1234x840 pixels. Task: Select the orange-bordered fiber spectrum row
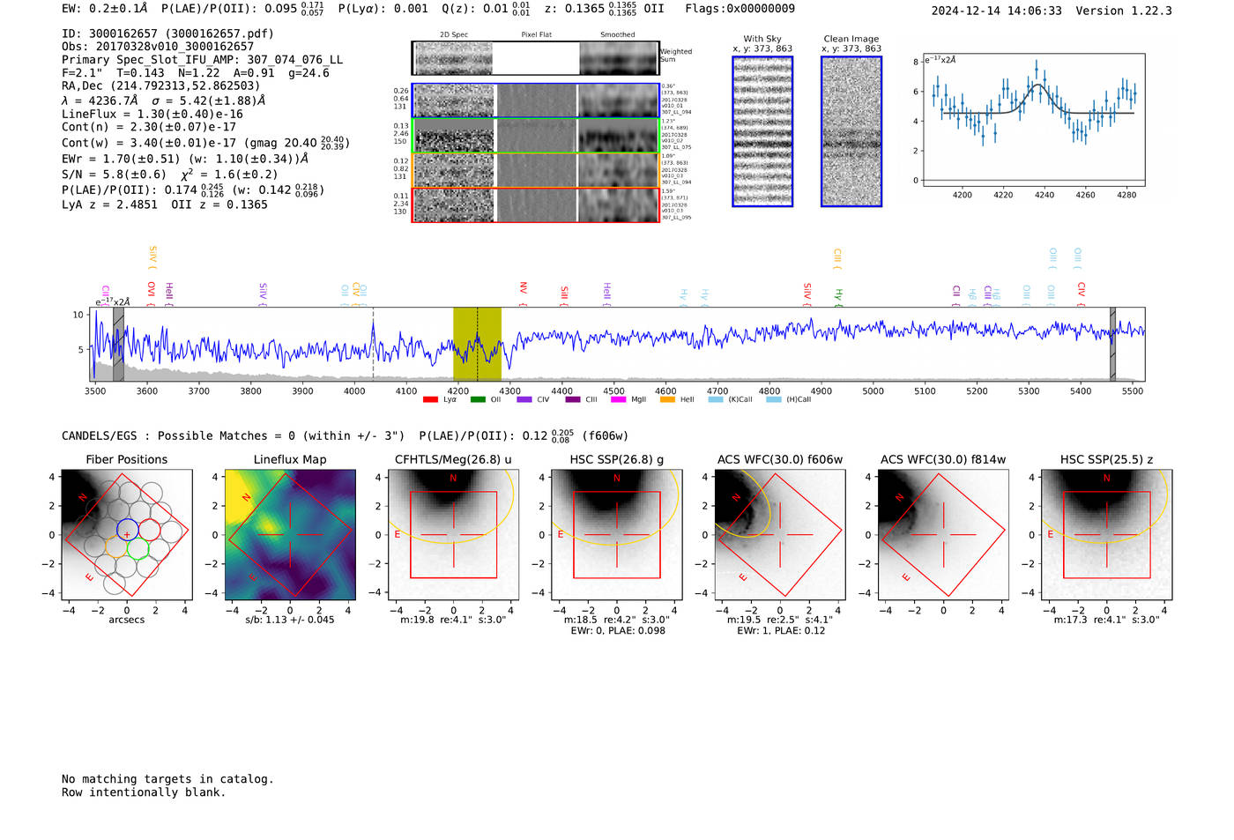click(535, 170)
